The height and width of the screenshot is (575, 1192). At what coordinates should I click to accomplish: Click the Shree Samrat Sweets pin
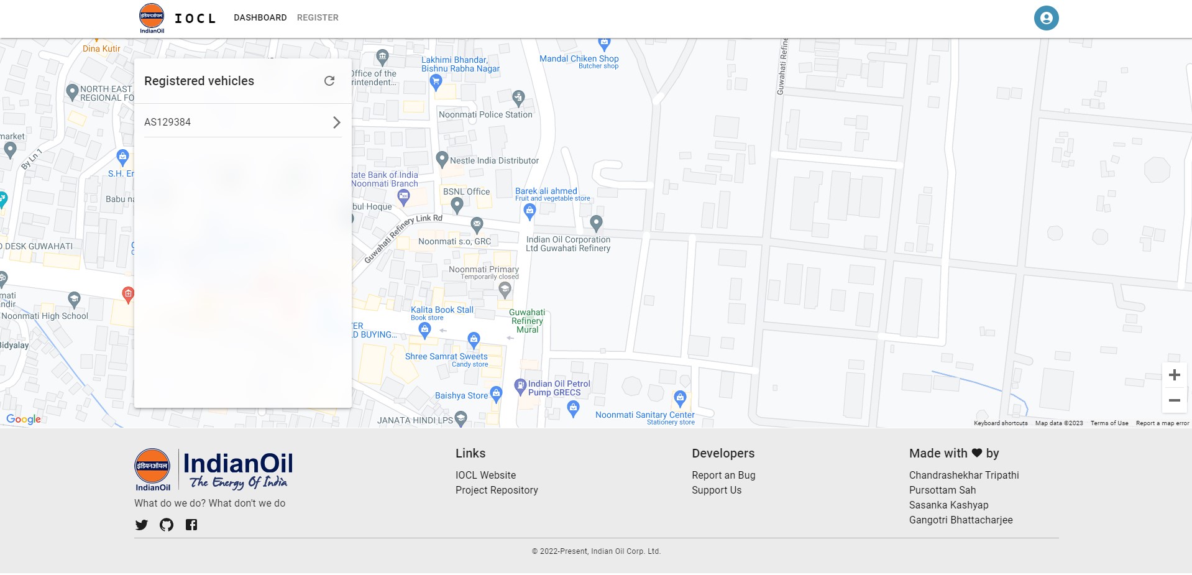click(474, 339)
